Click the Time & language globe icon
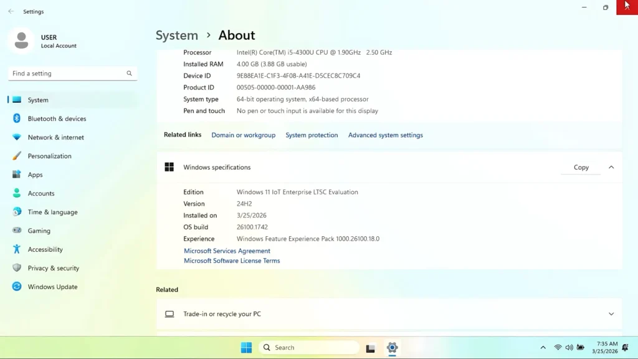Viewport: 638px width, 359px height. click(x=17, y=212)
